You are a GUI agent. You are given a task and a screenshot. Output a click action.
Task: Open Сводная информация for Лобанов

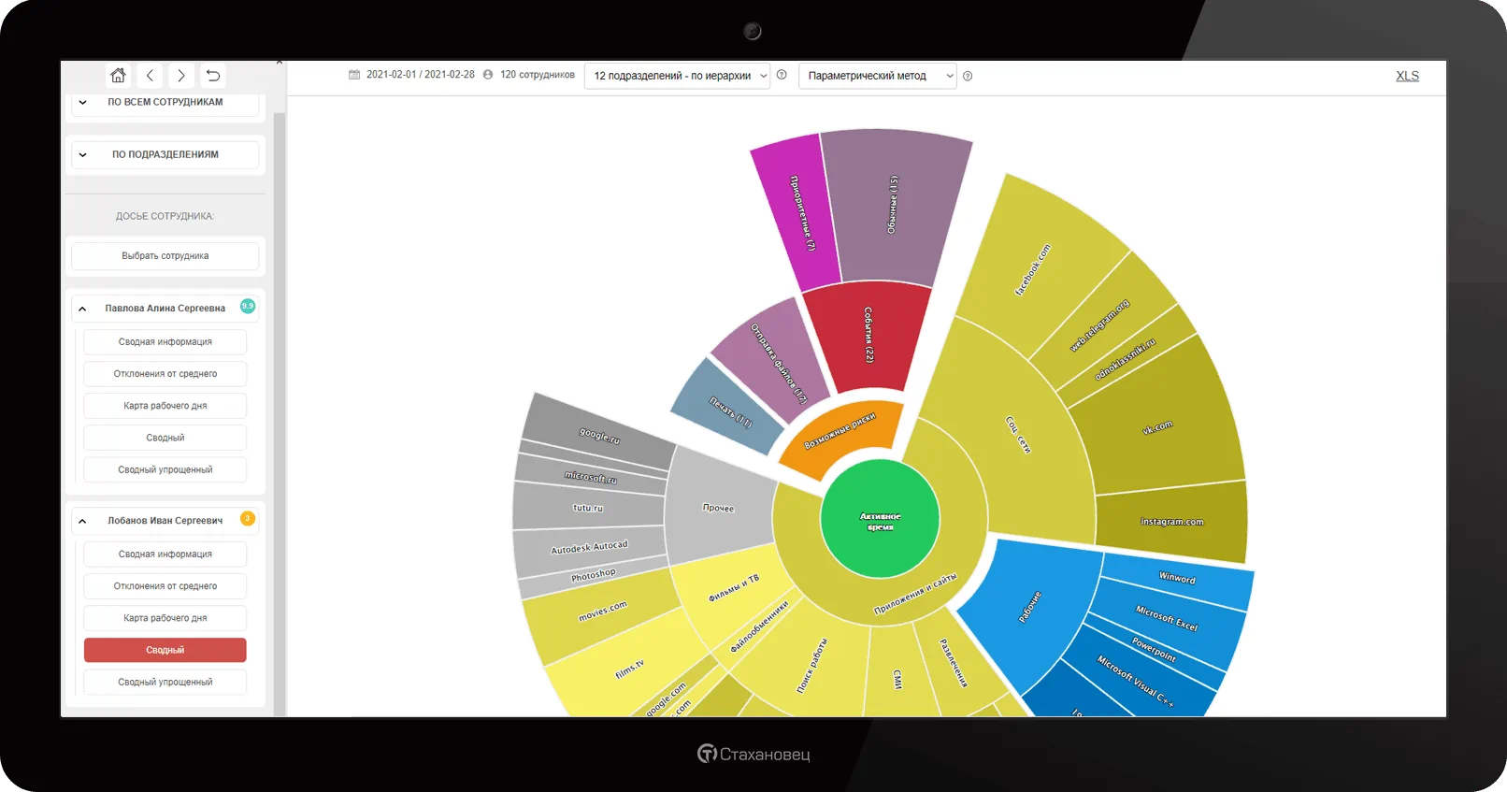click(x=165, y=554)
